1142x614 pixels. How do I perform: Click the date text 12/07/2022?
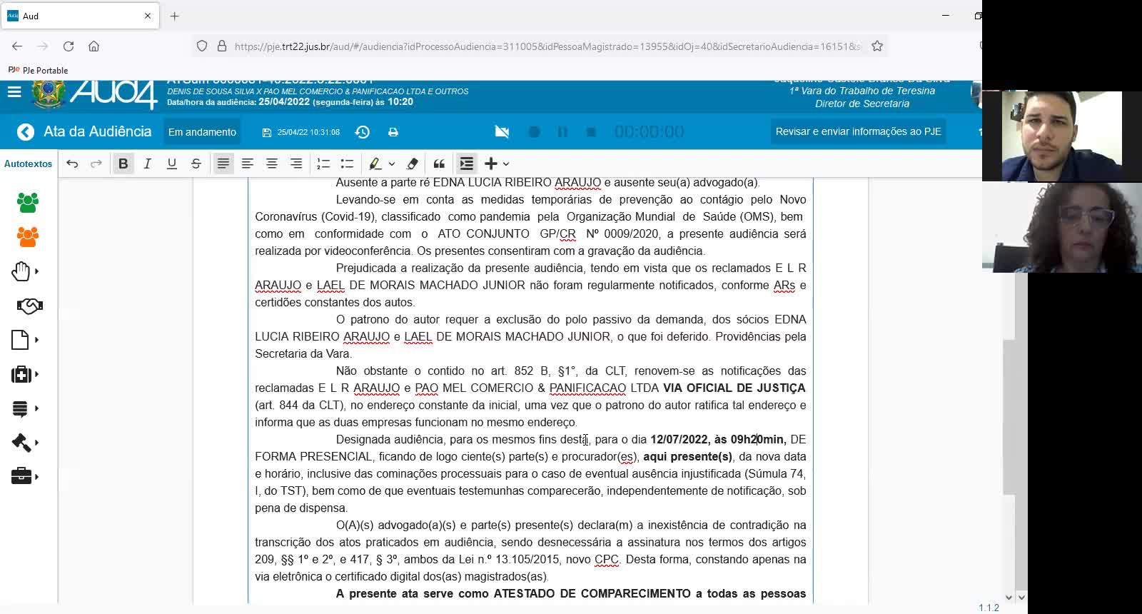pos(679,439)
